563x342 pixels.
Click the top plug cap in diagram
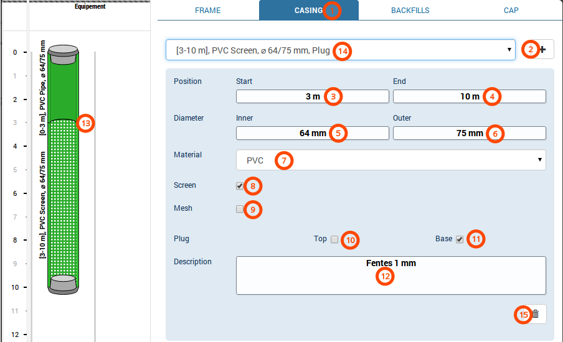[x=63, y=55]
